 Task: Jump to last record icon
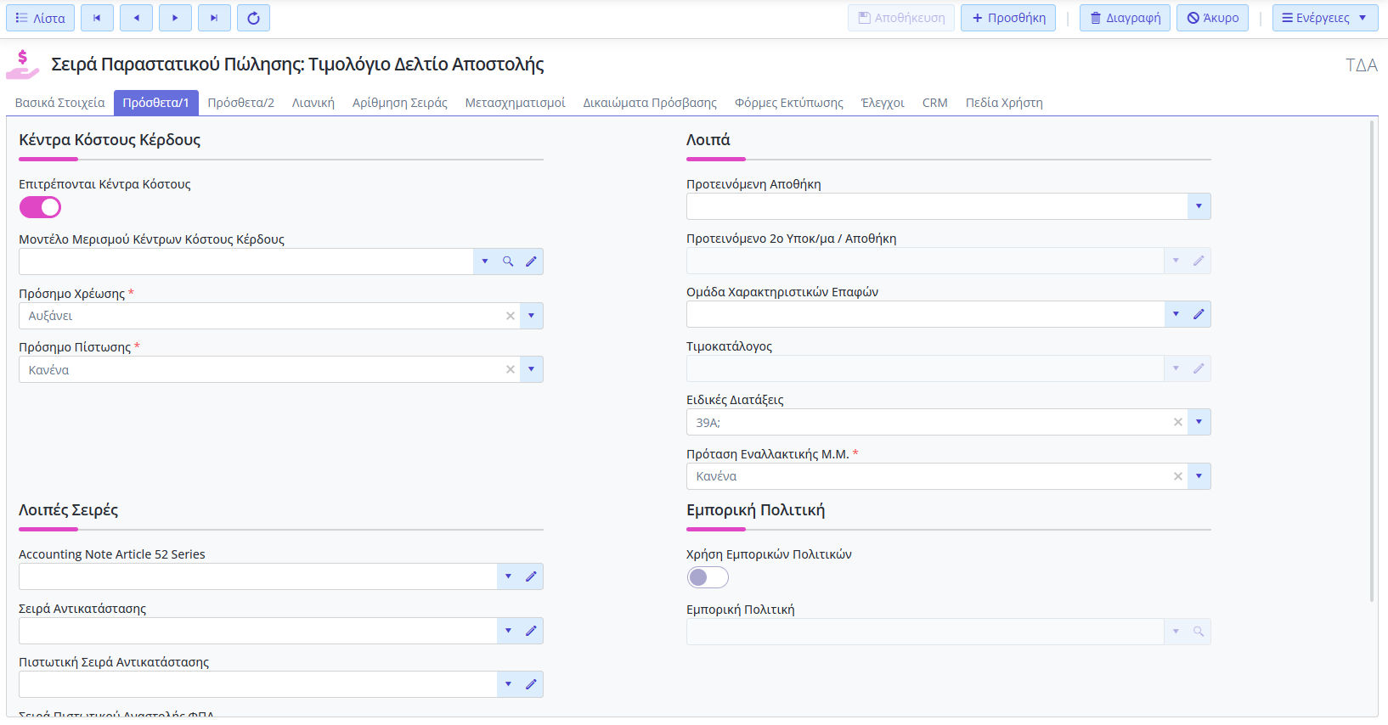pos(214,18)
